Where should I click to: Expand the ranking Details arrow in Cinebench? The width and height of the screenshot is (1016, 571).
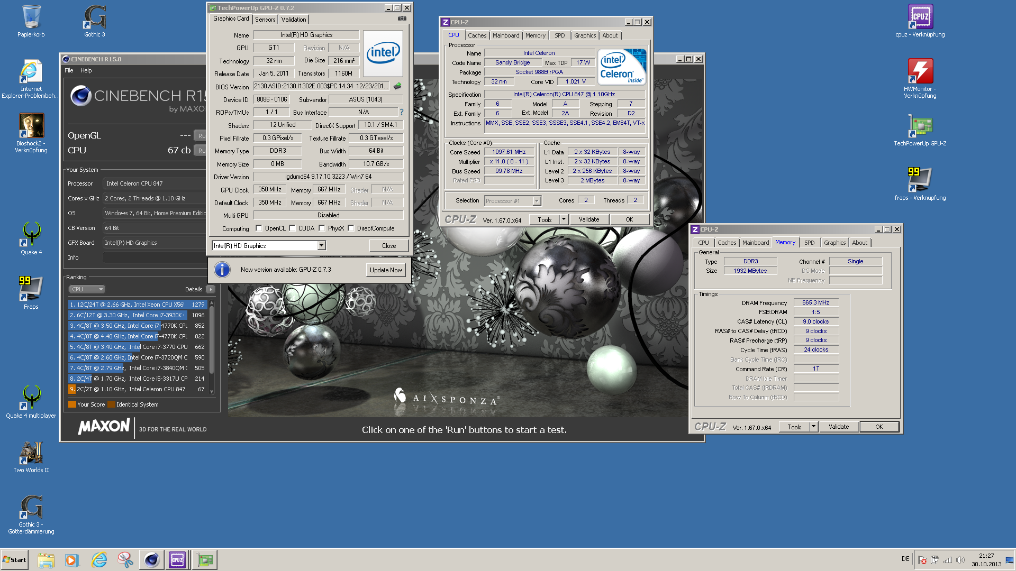pyautogui.click(x=210, y=289)
